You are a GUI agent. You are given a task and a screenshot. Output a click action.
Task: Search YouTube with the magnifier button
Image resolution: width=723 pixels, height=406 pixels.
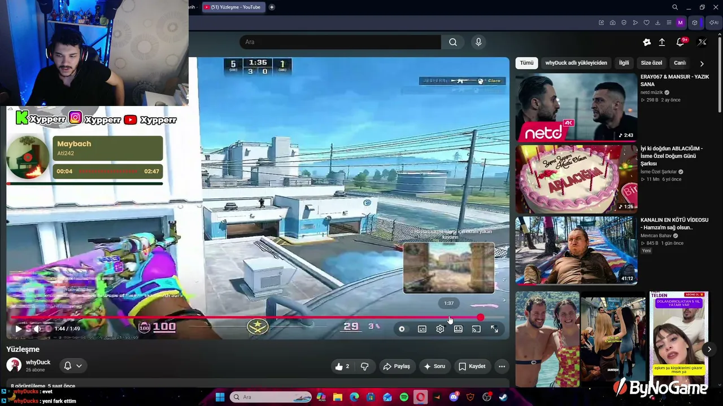[x=453, y=42]
